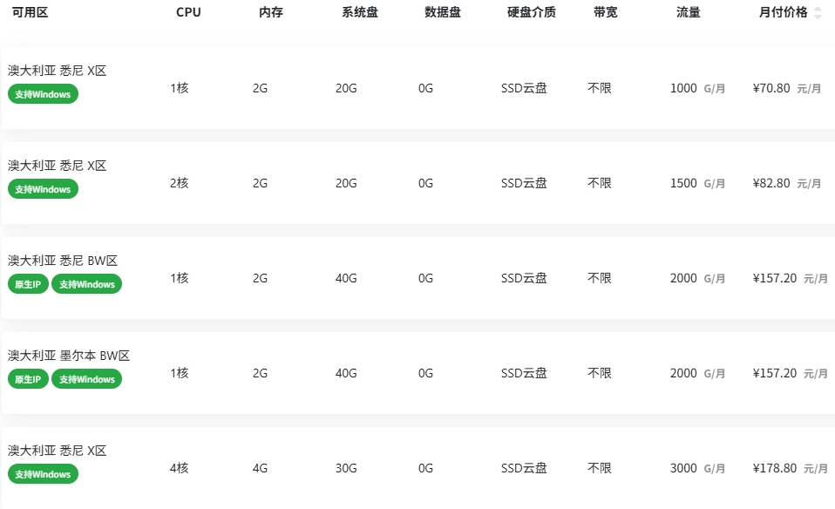Select 原生IP badge on the 墨尔本 BW区 plan
The image size is (835, 509).
pos(28,379)
